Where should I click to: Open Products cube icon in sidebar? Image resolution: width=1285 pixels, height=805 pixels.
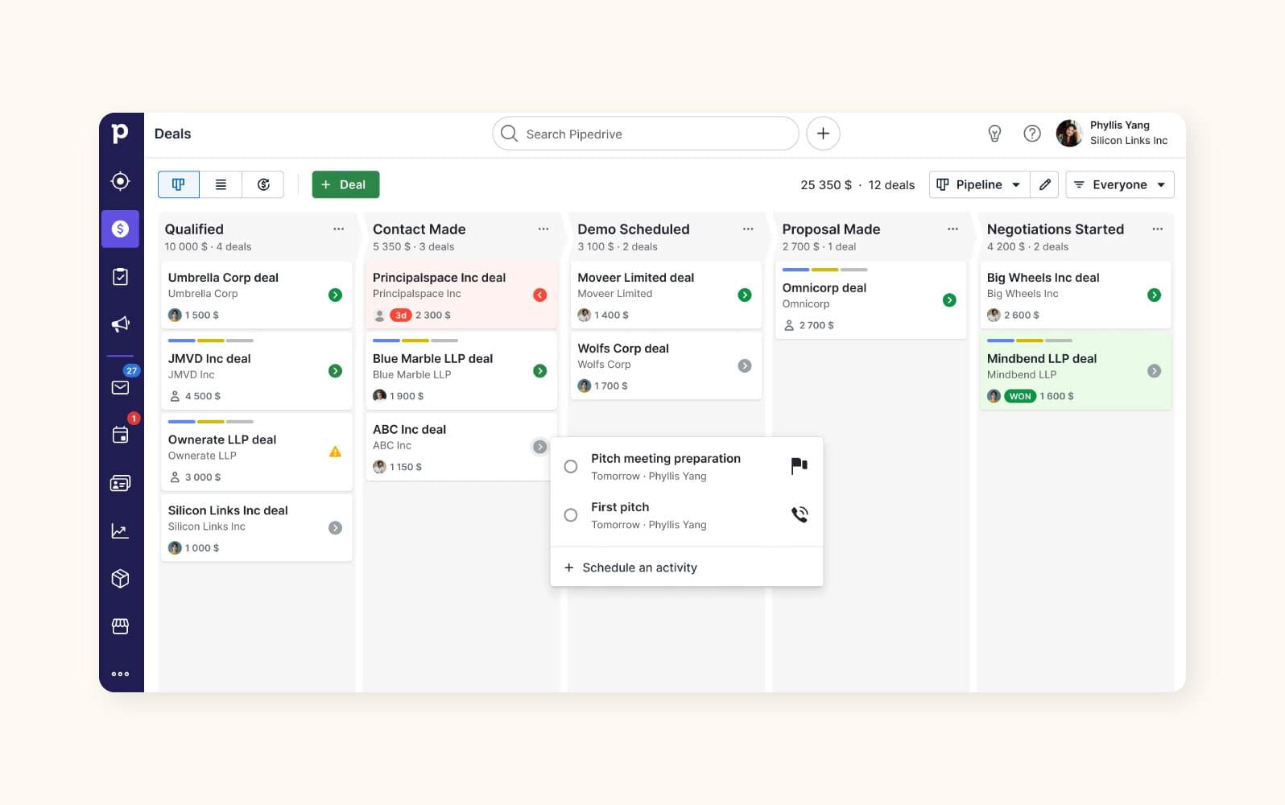[120, 578]
